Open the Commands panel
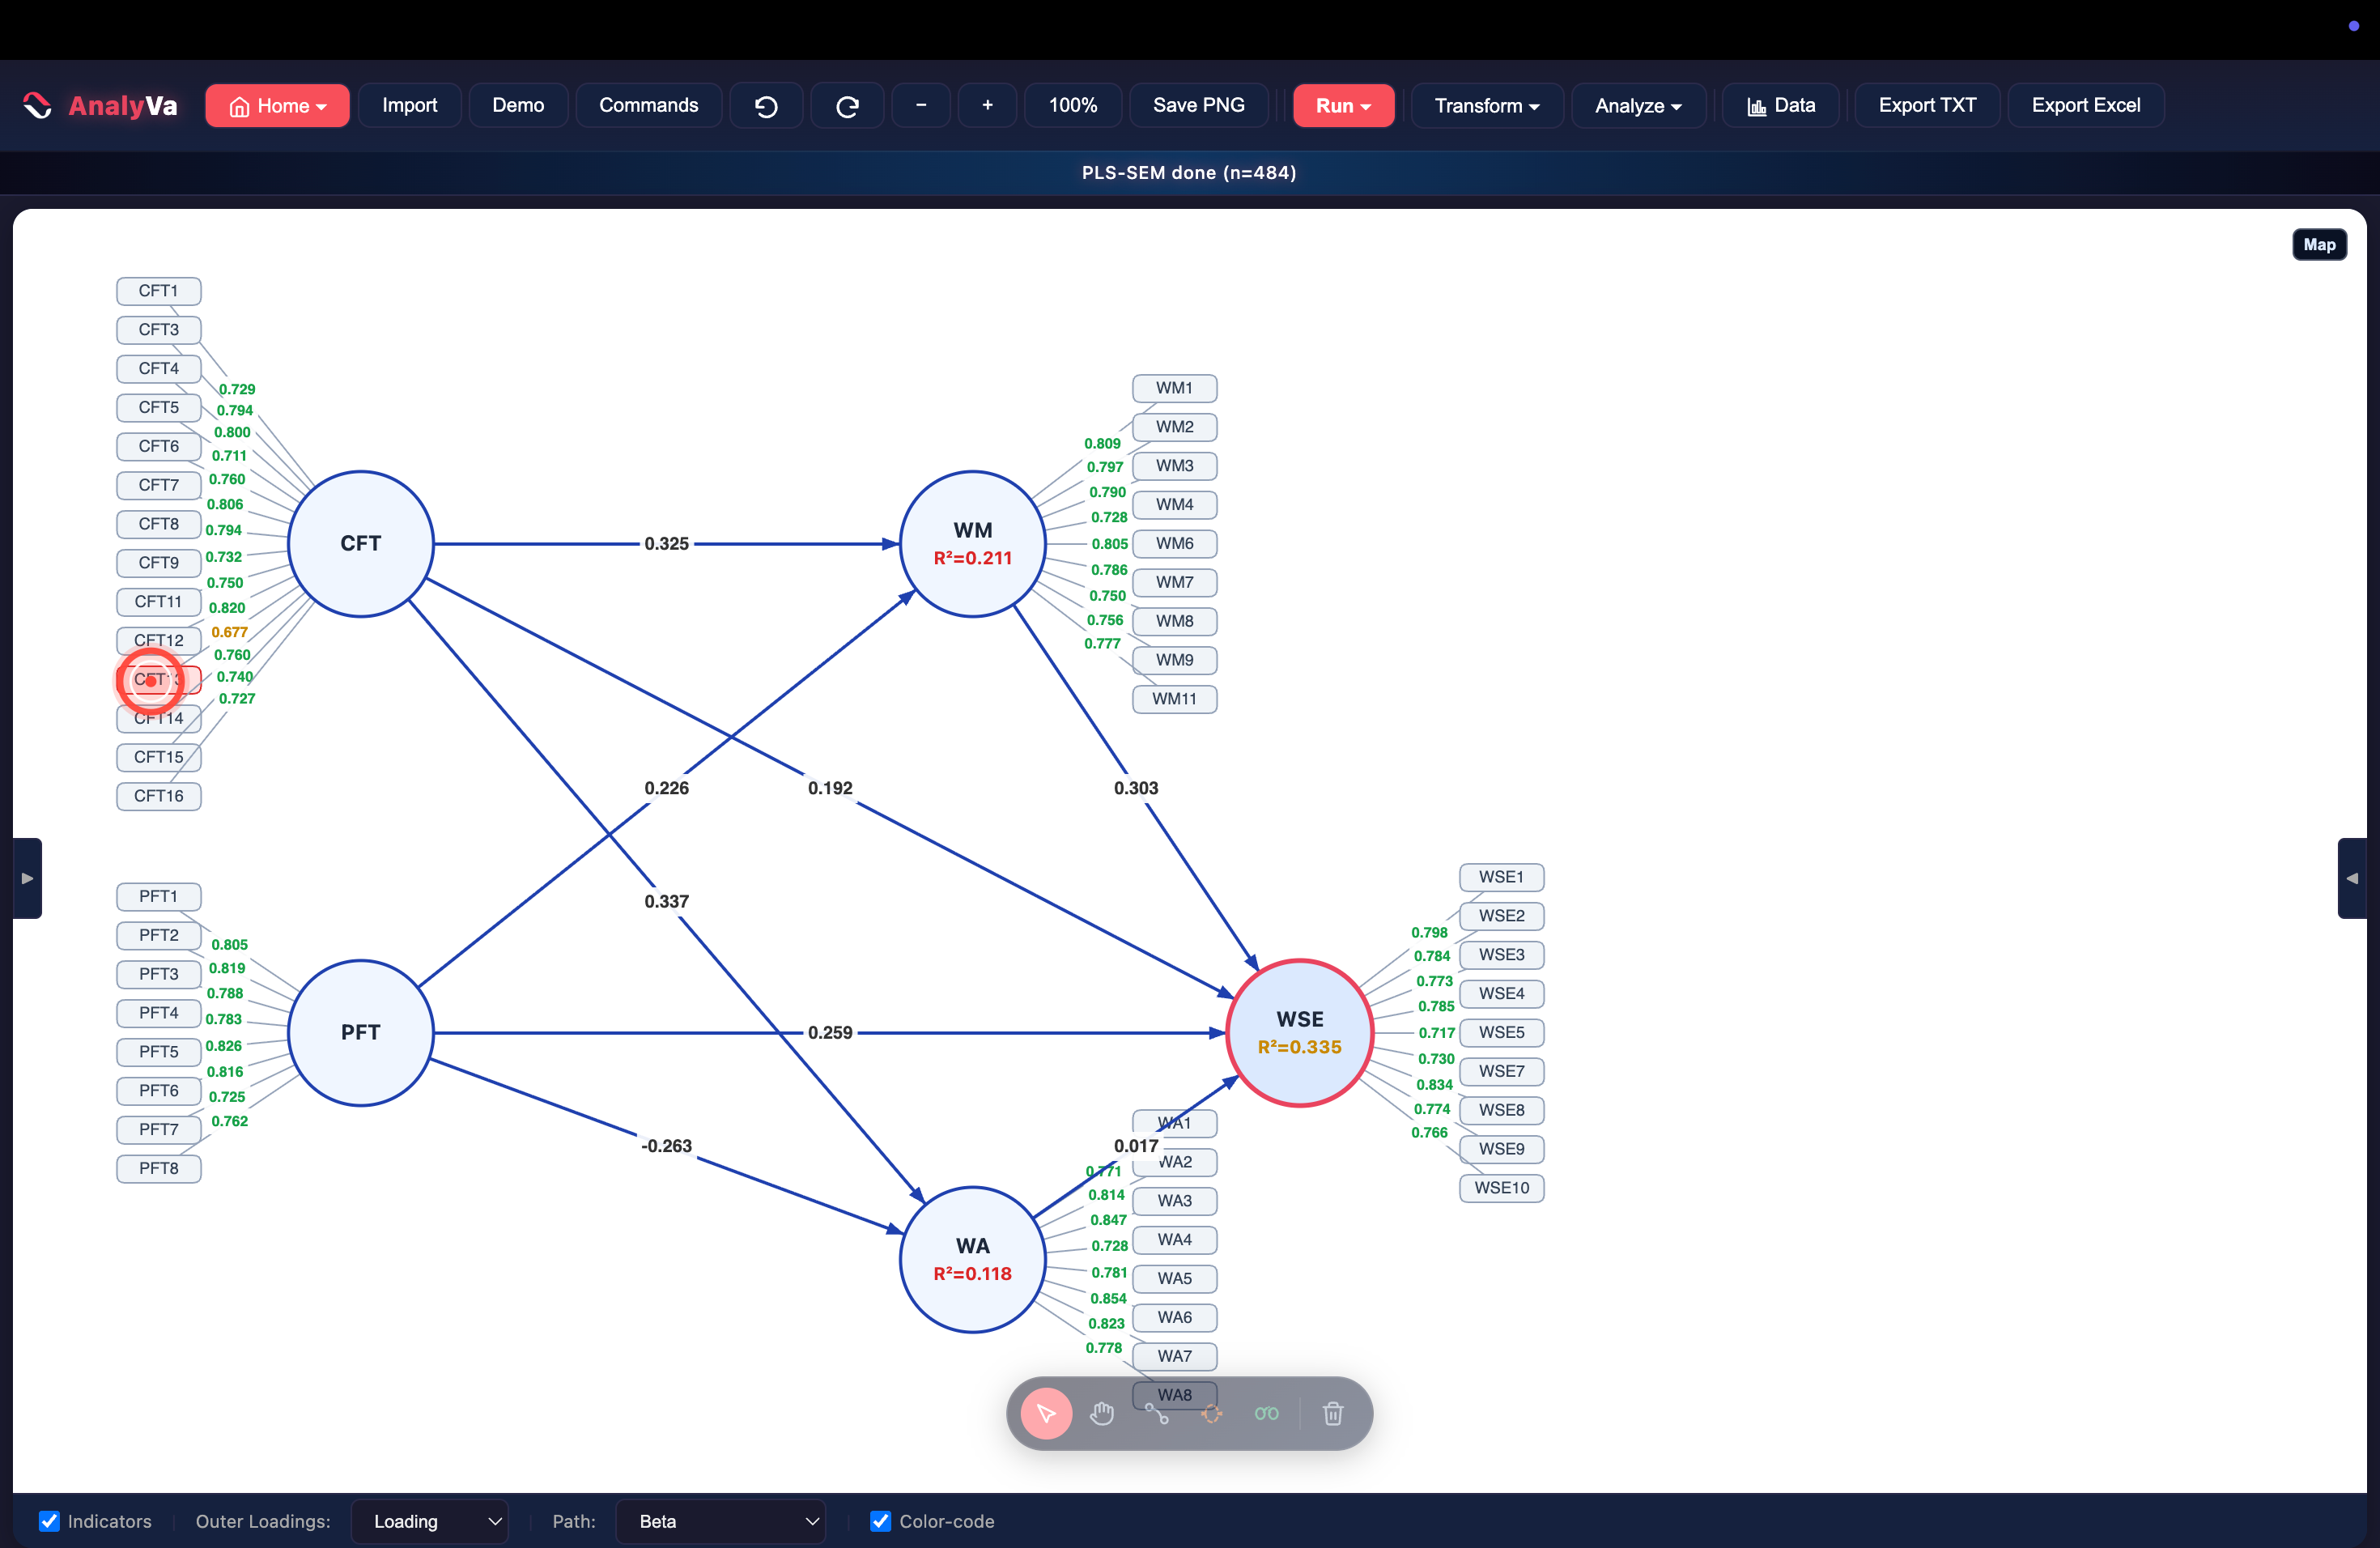2380x1548 pixels. (649, 105)
